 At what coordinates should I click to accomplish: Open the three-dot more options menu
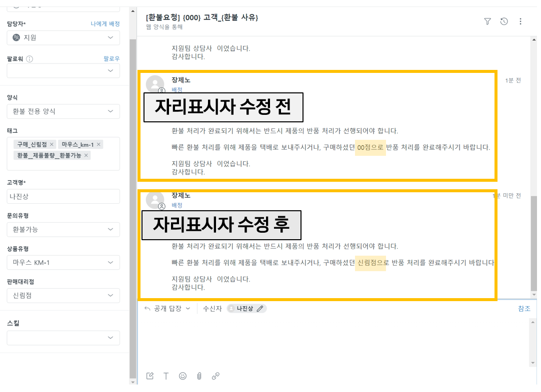click(520, 21)
